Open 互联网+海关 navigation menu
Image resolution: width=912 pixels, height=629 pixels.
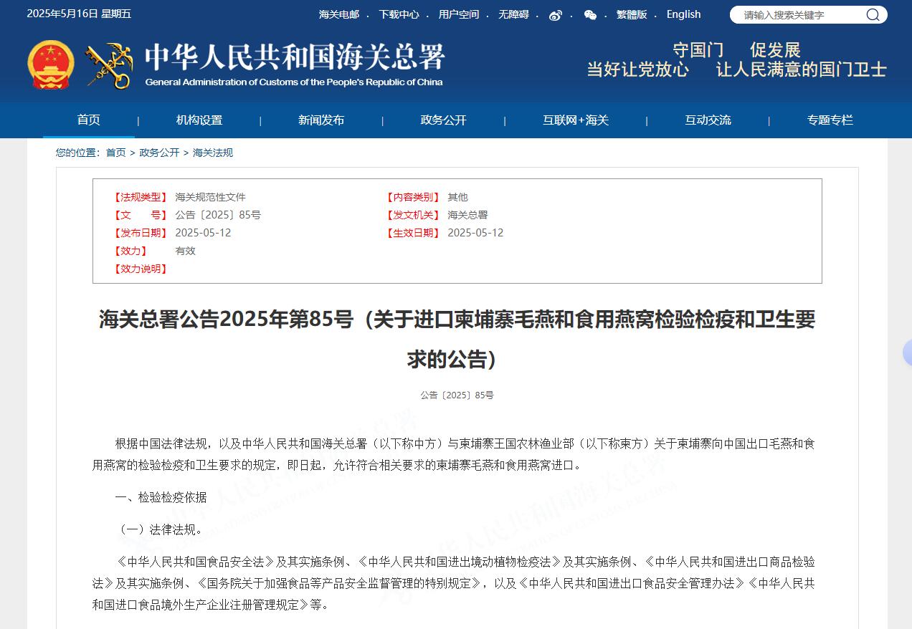click(576, 120)
